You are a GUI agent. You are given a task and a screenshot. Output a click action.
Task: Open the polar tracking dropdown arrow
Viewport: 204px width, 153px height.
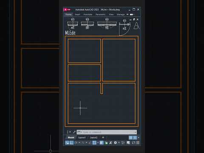86,142
